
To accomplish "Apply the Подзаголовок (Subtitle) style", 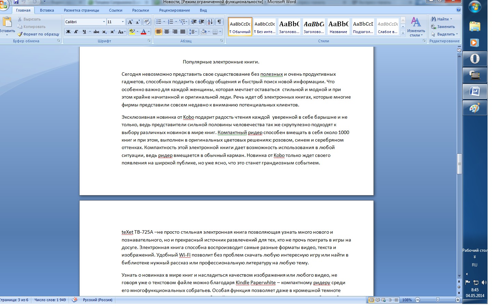I will coord(363,27).
